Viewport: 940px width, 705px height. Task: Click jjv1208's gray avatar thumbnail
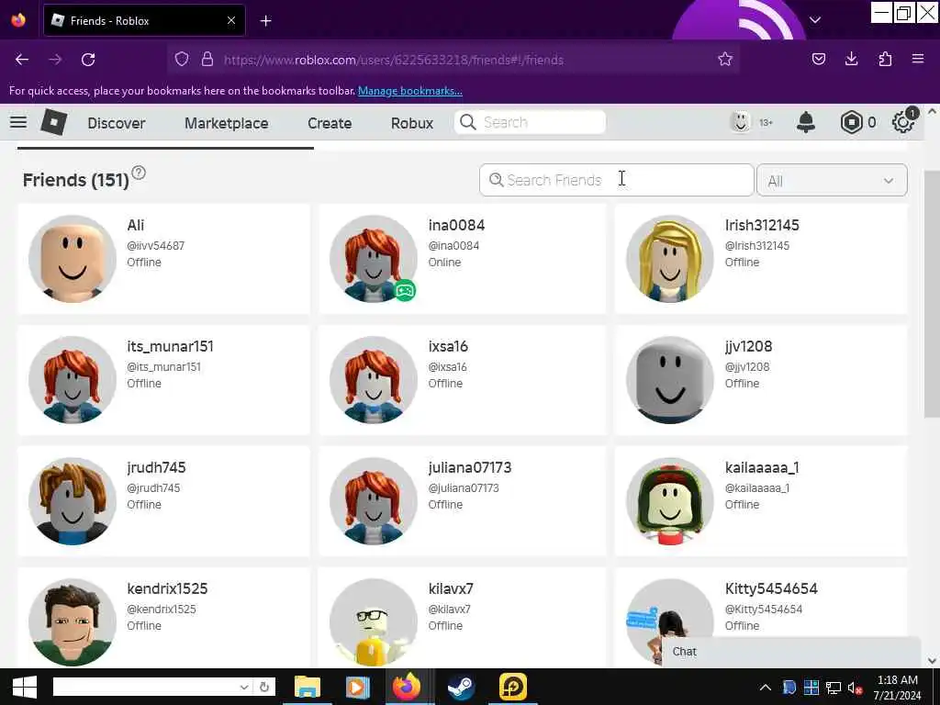[x=669, y=380]
